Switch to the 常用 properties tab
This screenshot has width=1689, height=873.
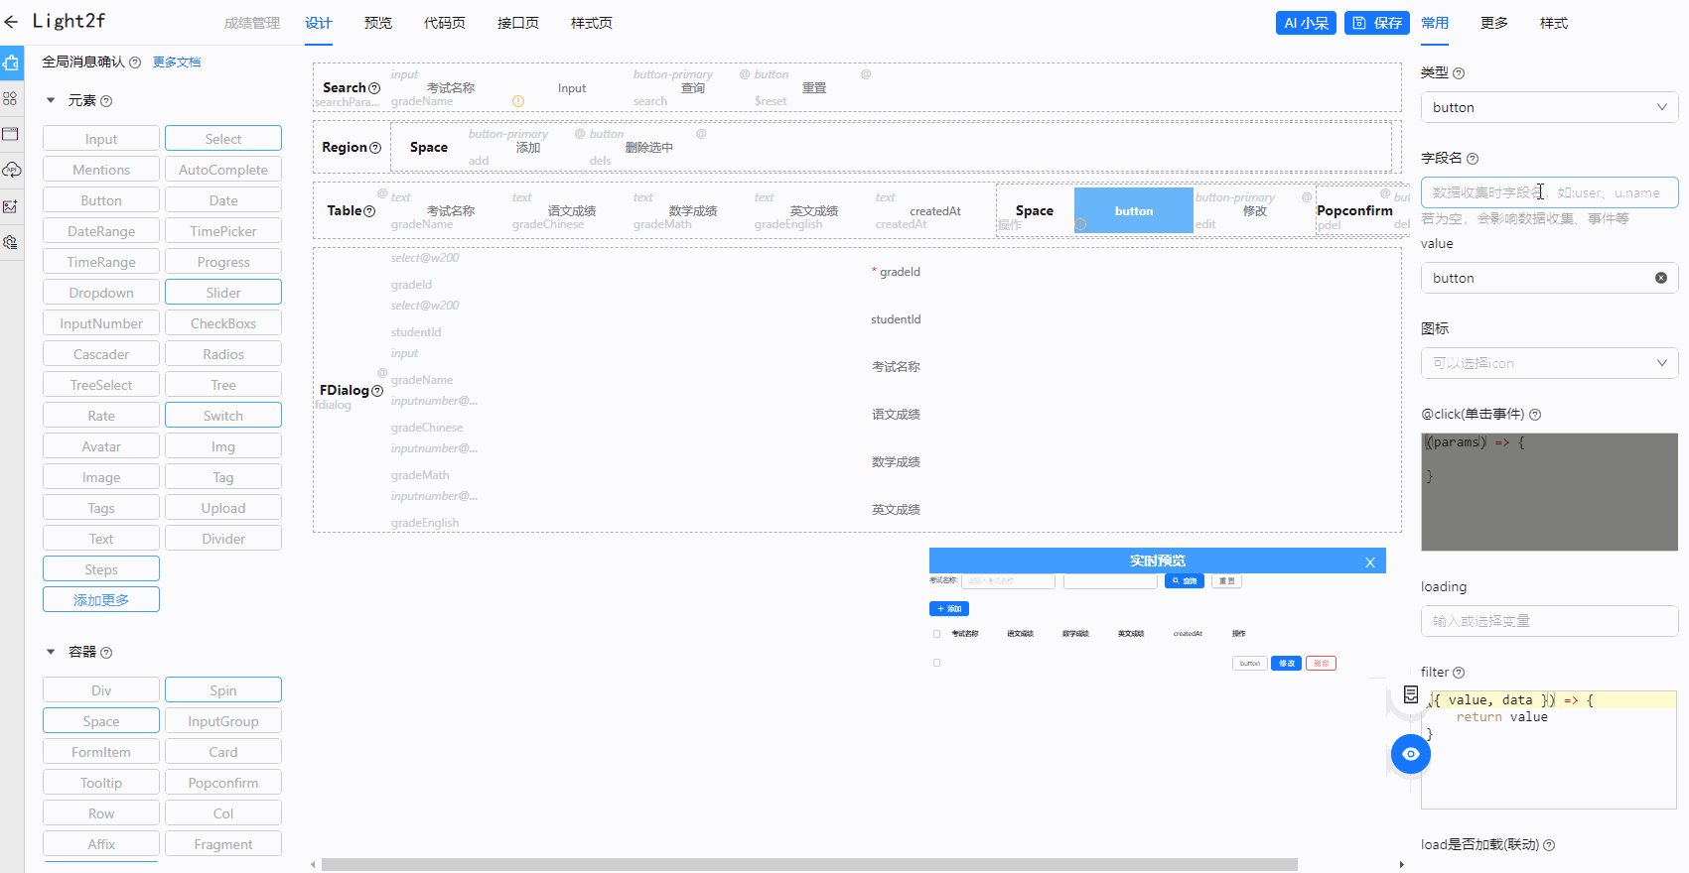click(1435, 23)
